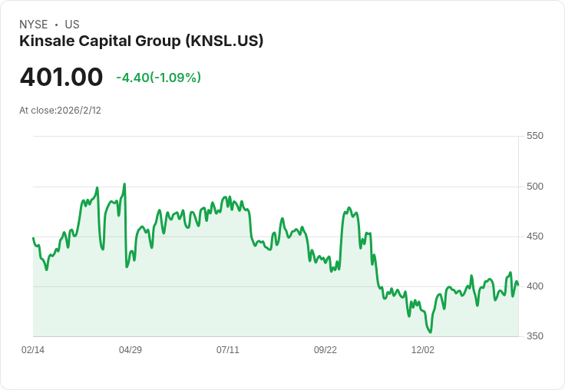Click the 04/29 date on x-axis
The image size is (565, 390).
click(131, 350)
